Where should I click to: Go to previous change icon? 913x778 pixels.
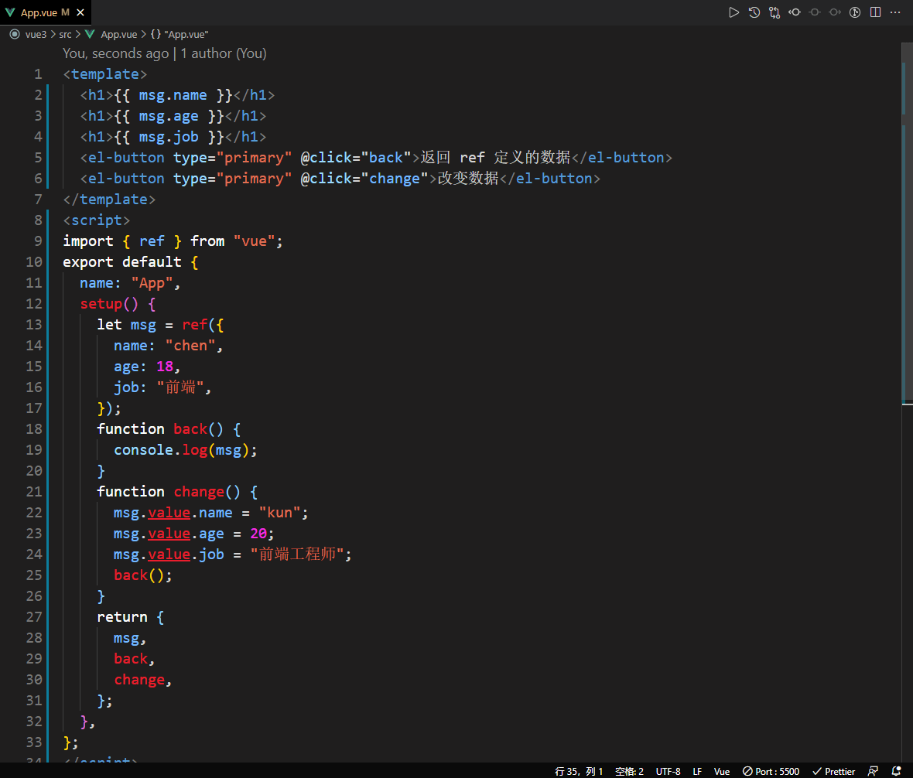pos(794,12)
